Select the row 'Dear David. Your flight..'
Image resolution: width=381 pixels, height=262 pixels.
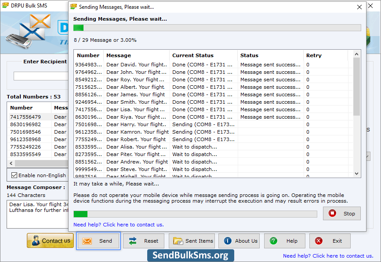[x=214, y=65]
